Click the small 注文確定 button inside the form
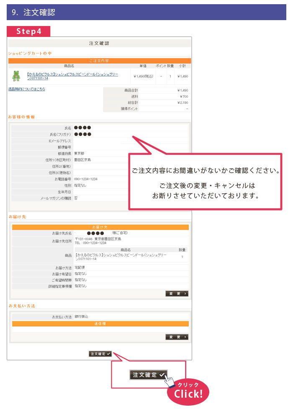 click(100, 354)
